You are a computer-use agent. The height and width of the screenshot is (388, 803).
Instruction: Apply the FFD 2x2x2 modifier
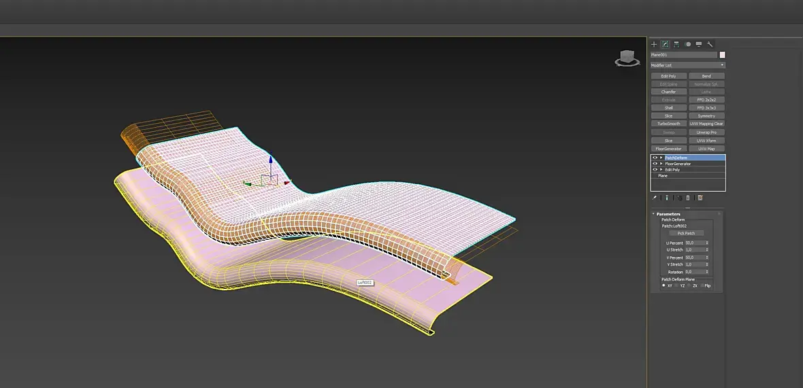point(707,100)
